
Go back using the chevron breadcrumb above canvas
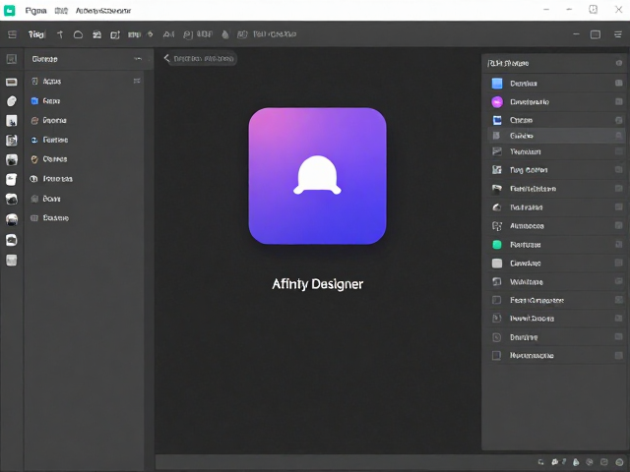[x=166, y=59]
